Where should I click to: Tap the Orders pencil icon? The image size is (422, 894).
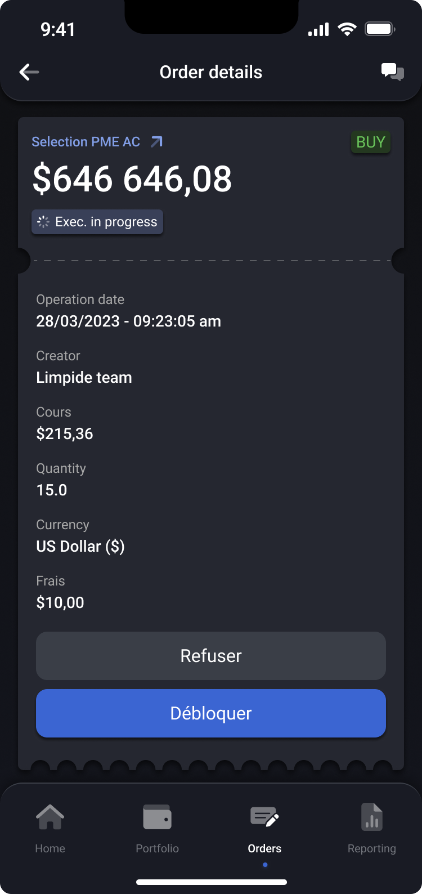tap(264, 817)
